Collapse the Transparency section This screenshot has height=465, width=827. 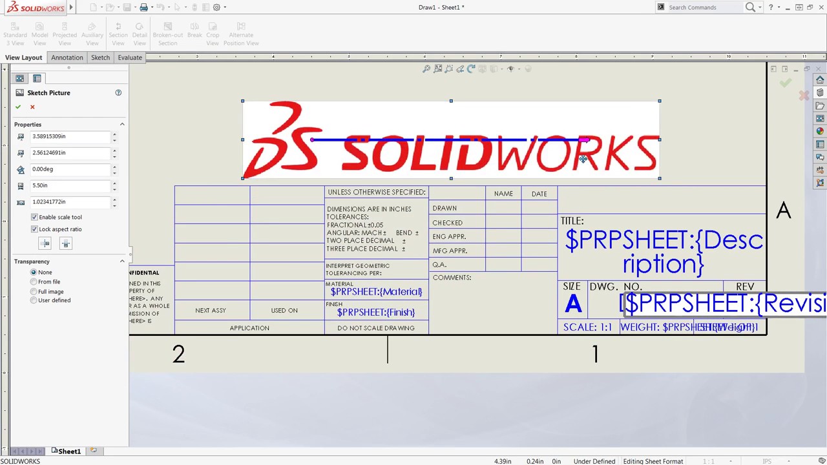coord(122,262)
